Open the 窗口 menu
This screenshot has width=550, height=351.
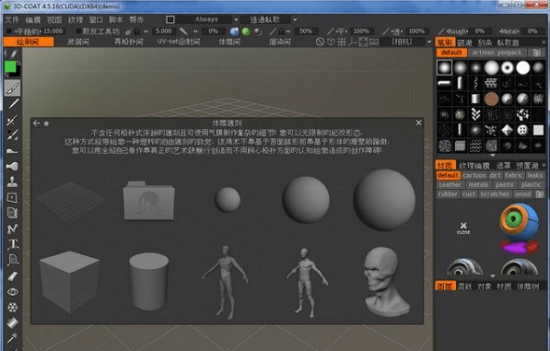(96, 19)
